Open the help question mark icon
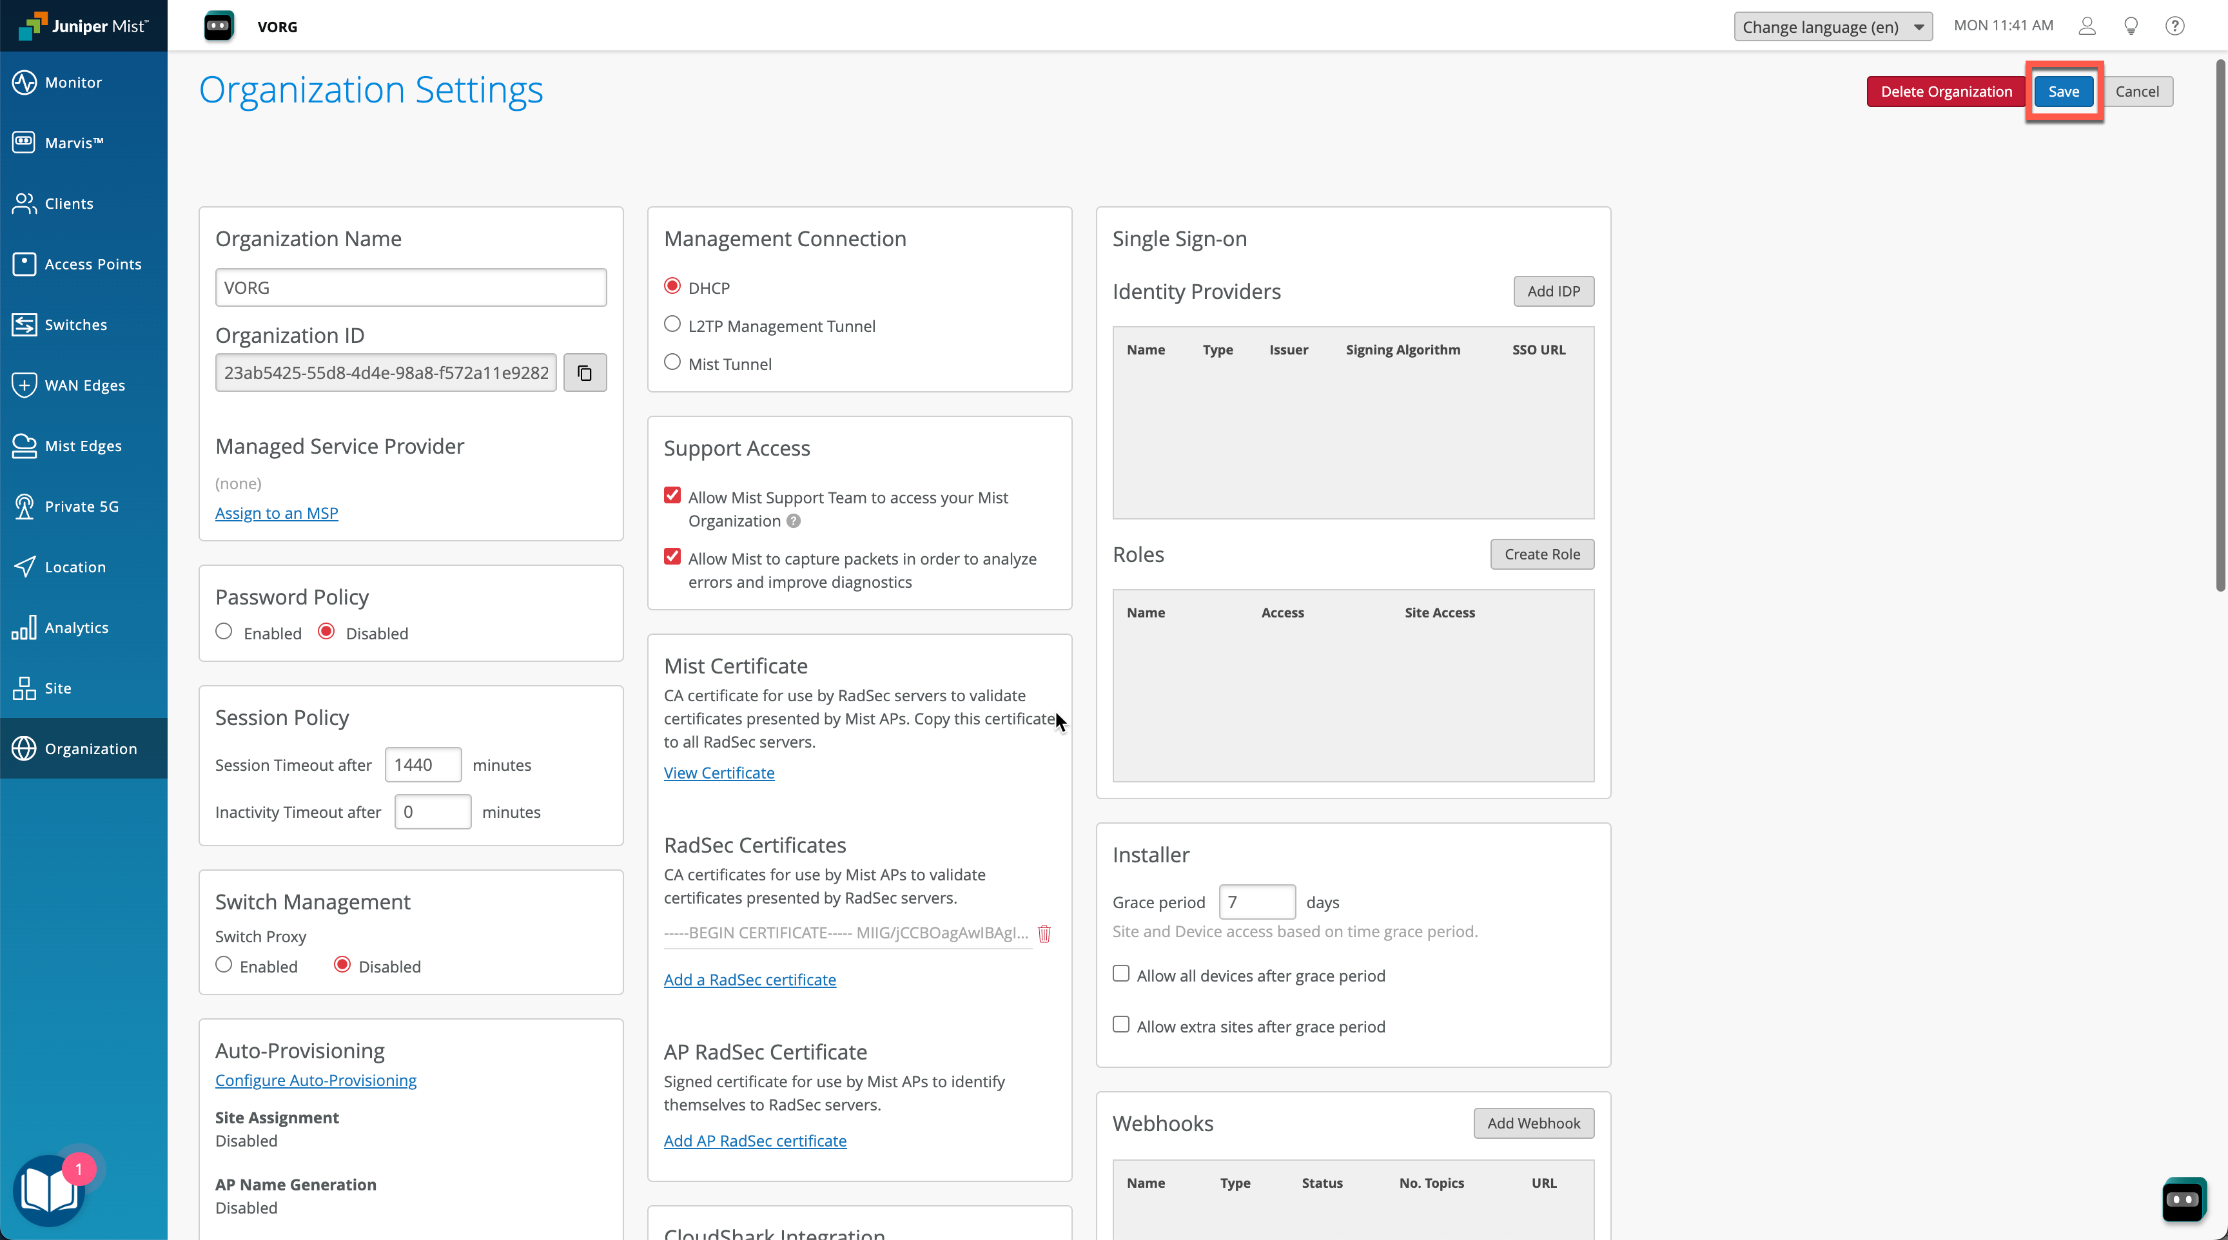Image resolution: width=2228 pixels, height=1240 pixels. click(2174, 26)
